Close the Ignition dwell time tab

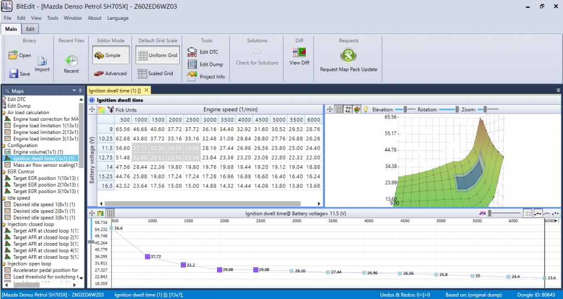(146, 91)
